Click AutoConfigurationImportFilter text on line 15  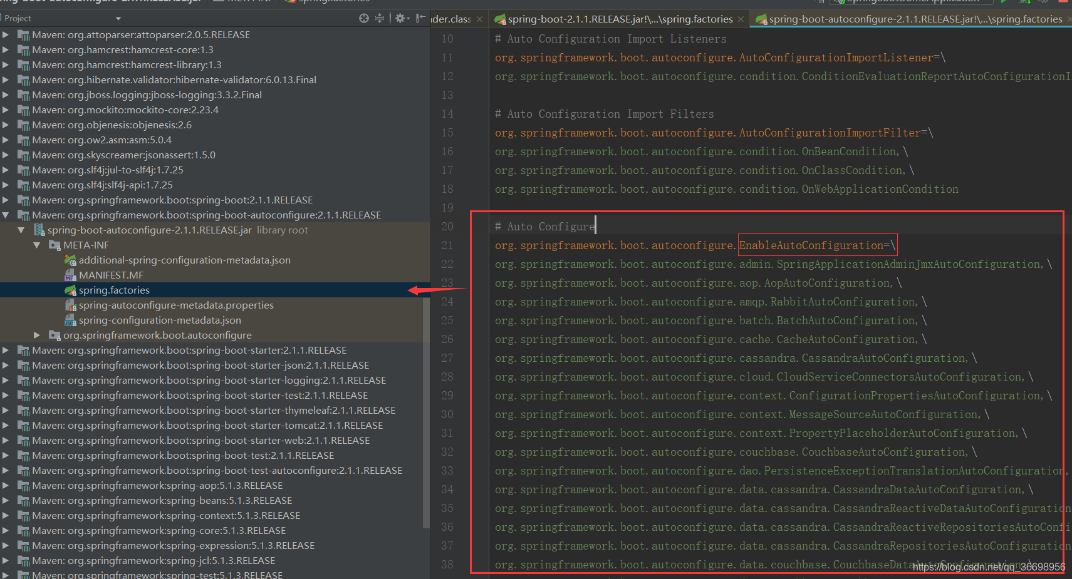tap(830, 133)
